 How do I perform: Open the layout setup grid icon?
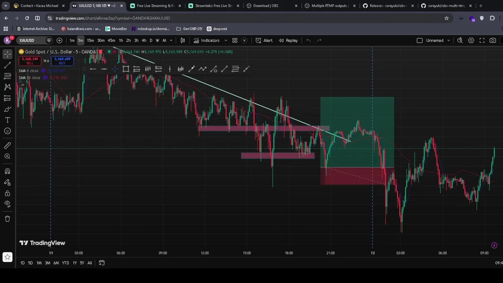(235, 40)
